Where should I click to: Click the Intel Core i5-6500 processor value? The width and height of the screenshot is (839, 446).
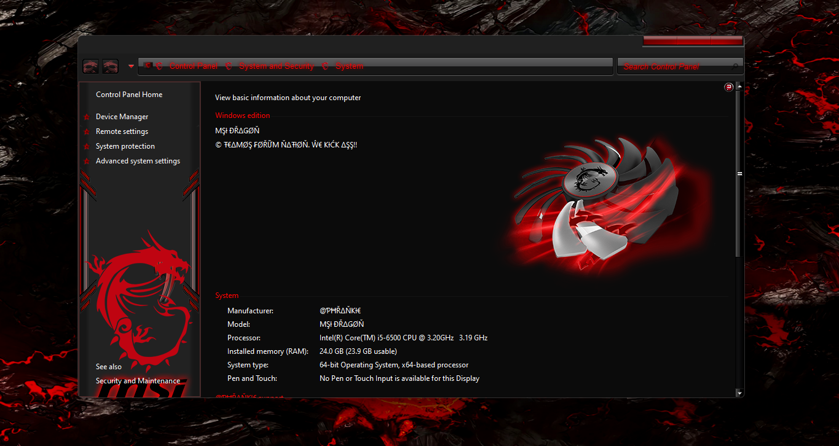point(403,338)
